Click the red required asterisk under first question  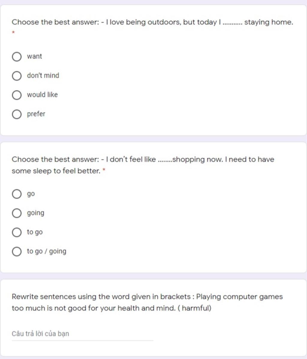coord(13,32)
